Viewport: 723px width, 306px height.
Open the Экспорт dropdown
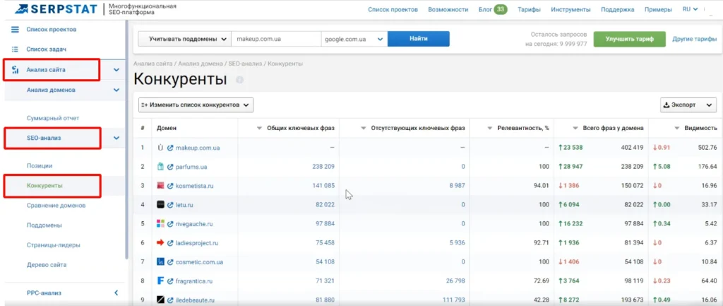(x=688, y=105)
